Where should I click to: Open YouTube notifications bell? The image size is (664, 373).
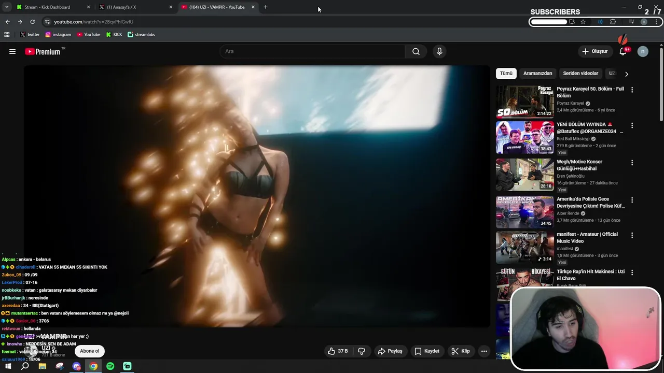coord(624,51)
